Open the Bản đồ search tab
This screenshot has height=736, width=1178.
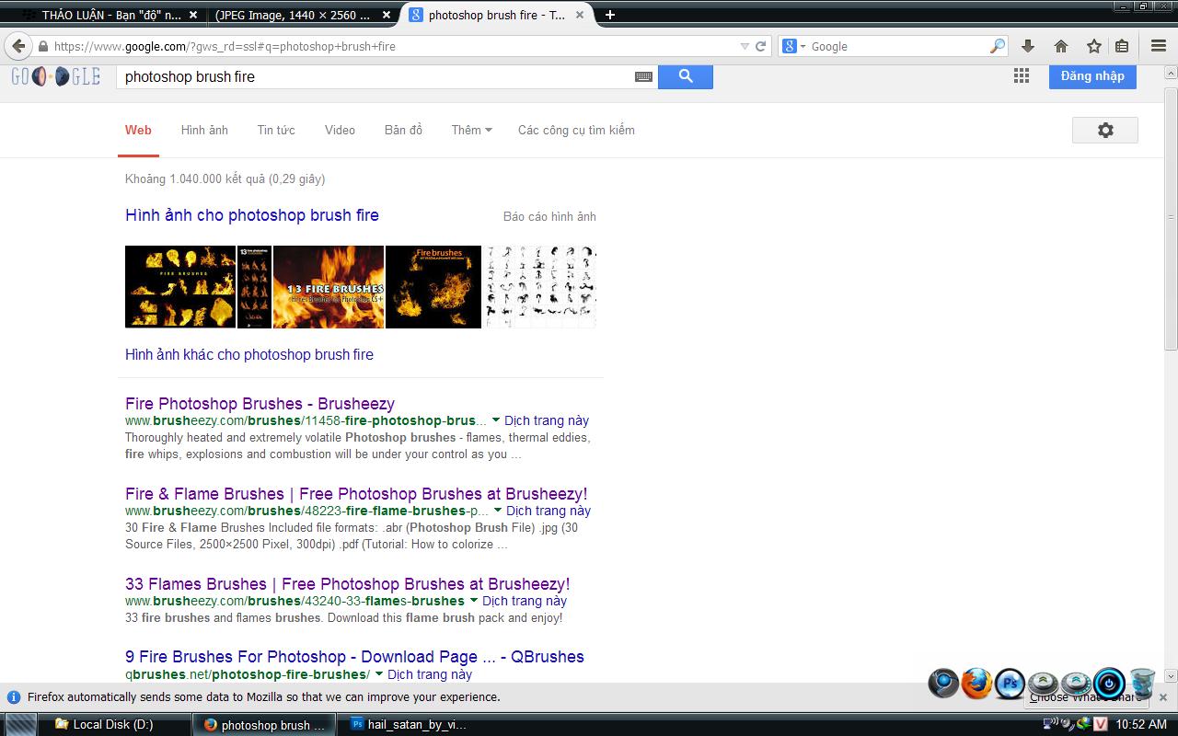tap(403, 130)
